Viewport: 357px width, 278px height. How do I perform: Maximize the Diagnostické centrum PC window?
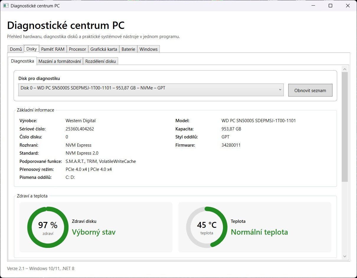(330, 6)
